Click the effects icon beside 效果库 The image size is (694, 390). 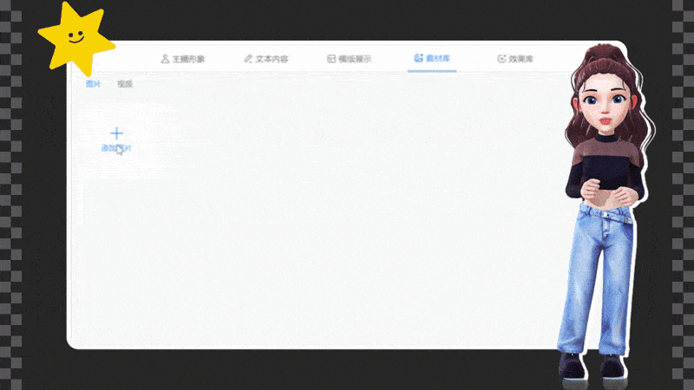point(501,59)
